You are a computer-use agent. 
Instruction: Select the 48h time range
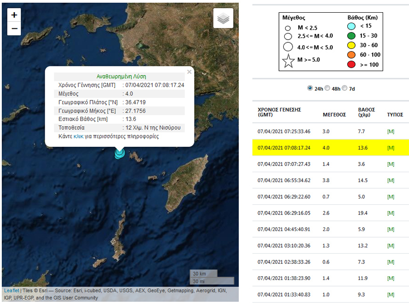point(327,88)
